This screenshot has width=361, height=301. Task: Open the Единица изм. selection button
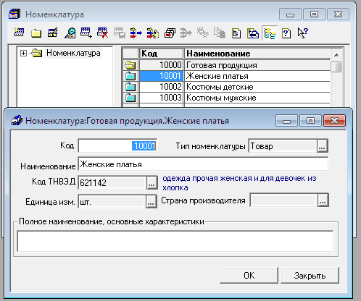point(152,201)
